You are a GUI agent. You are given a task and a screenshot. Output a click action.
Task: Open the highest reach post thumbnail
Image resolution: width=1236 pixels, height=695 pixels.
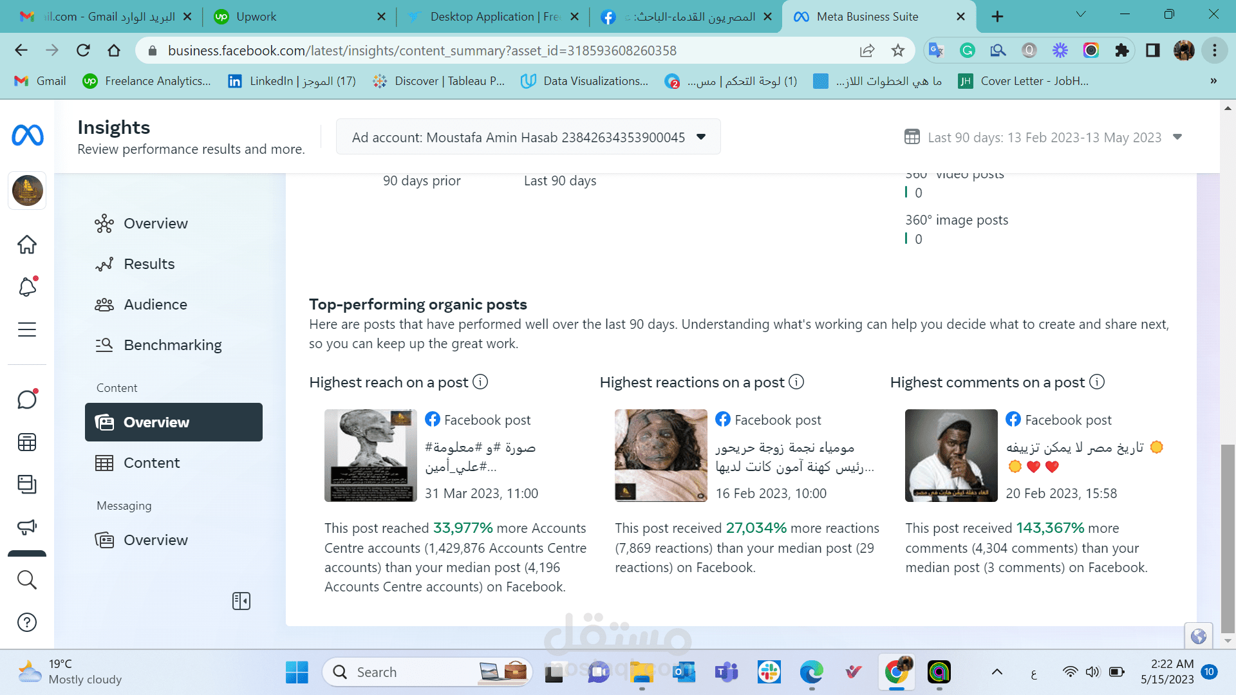click(x=371, y=456)
